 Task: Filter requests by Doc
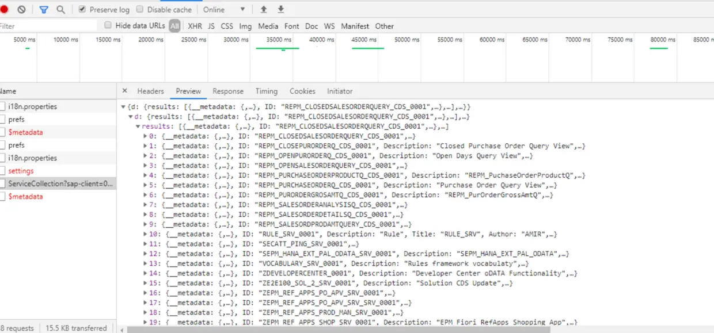click(x=312, y=26)
